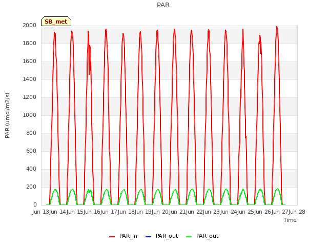The image size is (328, 246).
Task: Click the red PAR_in legend swatch
Action: (x=112, y=237)
